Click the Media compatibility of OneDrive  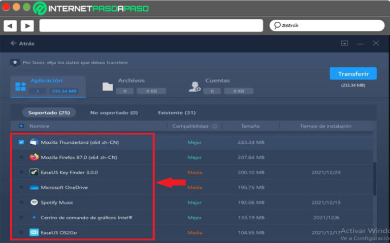pyautogui.click(x=195, y=187)
